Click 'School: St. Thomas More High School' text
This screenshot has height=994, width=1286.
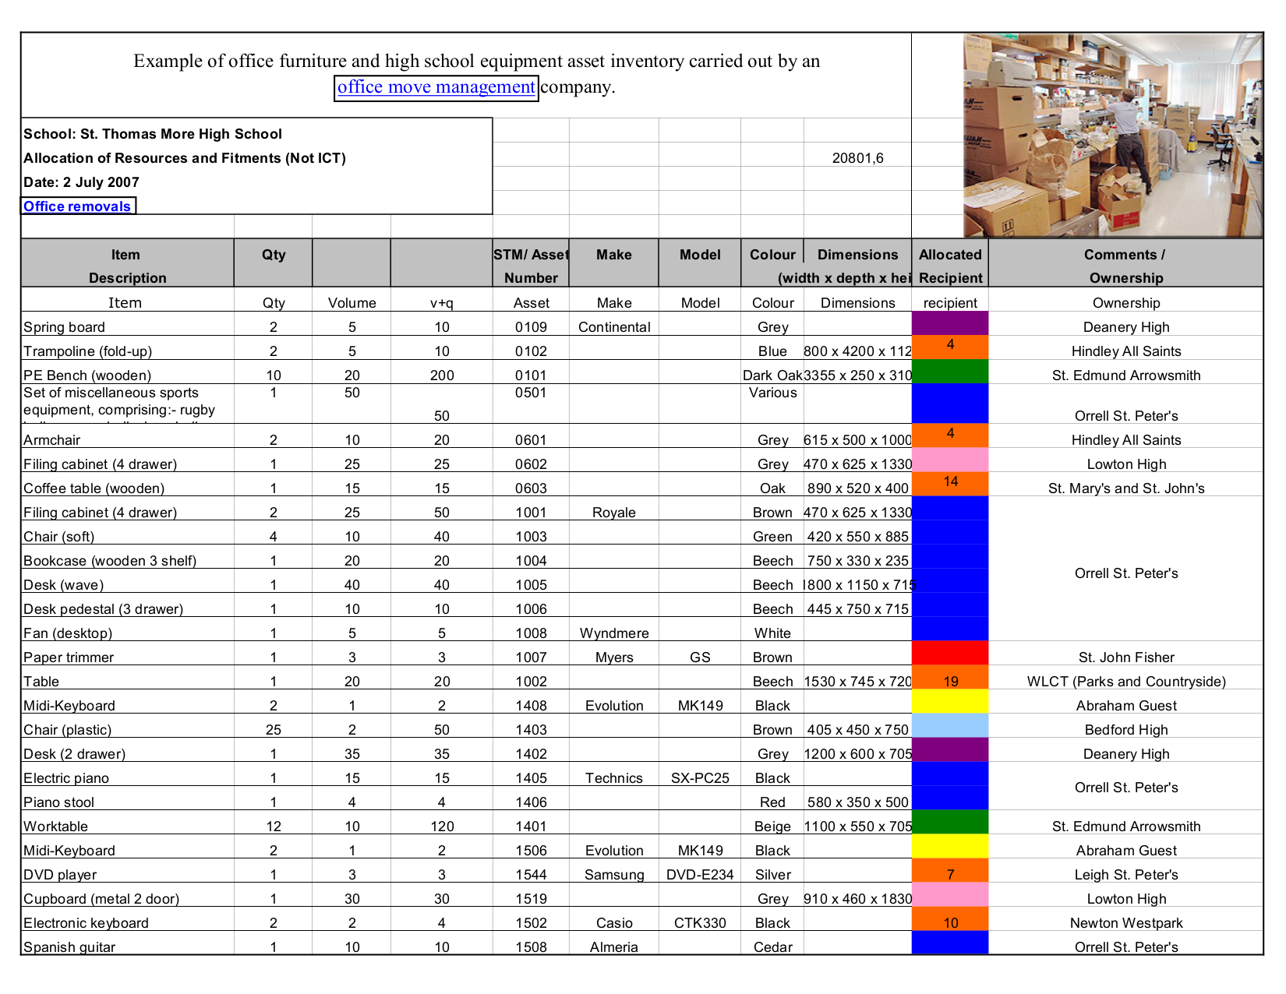click(x=153, y=134)
